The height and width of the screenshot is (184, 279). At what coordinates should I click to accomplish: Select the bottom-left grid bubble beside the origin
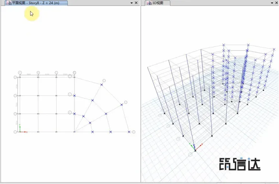point(15,132)
